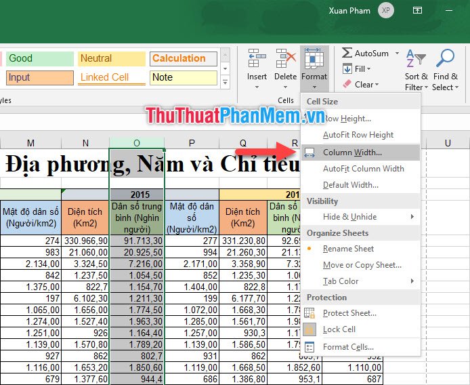Image resolution: width=470 pixels, height=385 pixels.
Task: Apply the Good cell style
Action: 40,58
